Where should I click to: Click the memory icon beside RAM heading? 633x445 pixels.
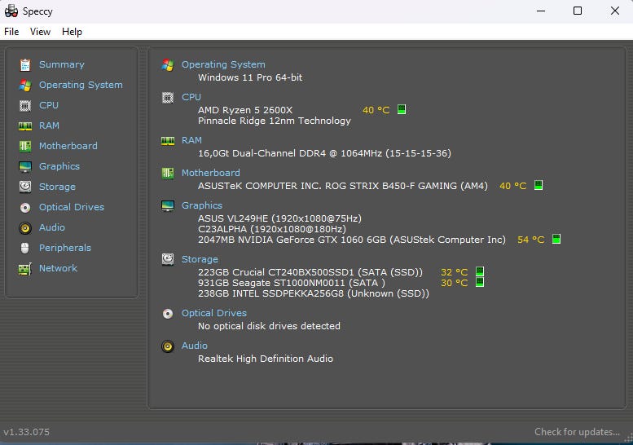point(168,140)
